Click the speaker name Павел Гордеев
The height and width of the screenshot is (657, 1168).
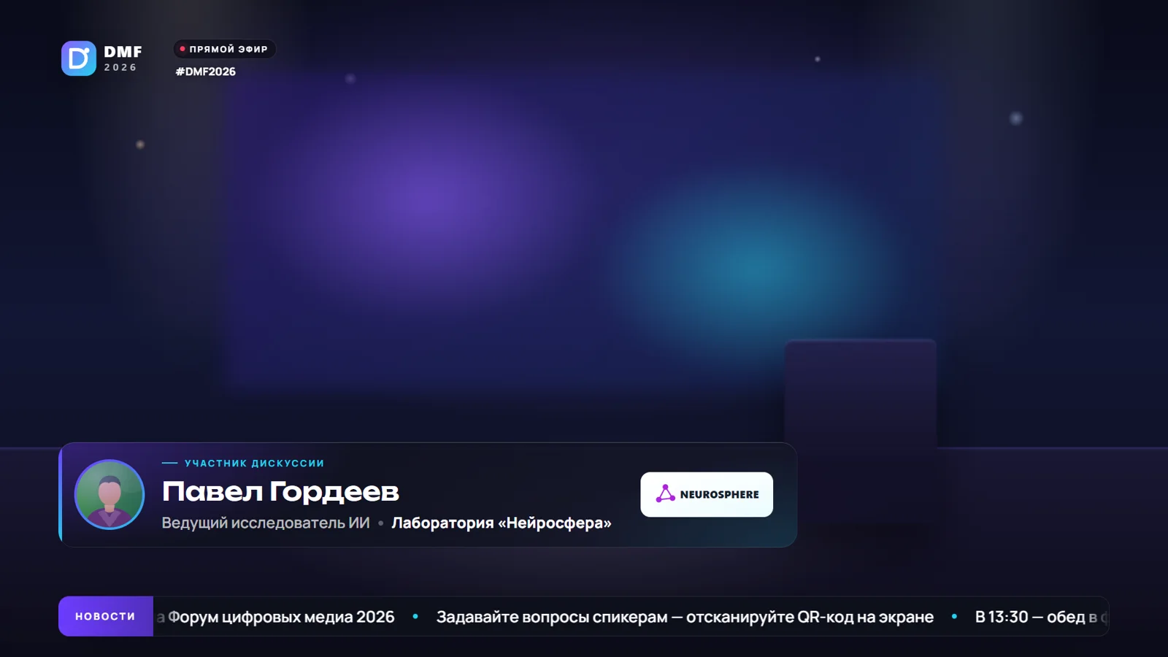click(280, 492)
